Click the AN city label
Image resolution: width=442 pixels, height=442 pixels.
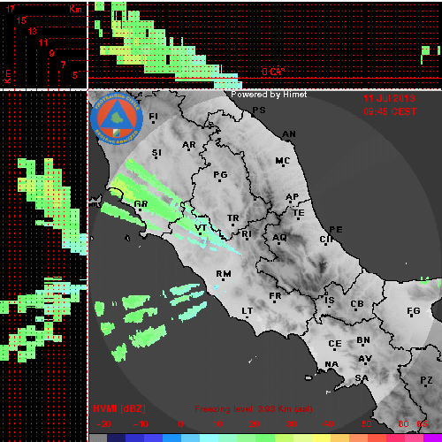coord(289,134)
